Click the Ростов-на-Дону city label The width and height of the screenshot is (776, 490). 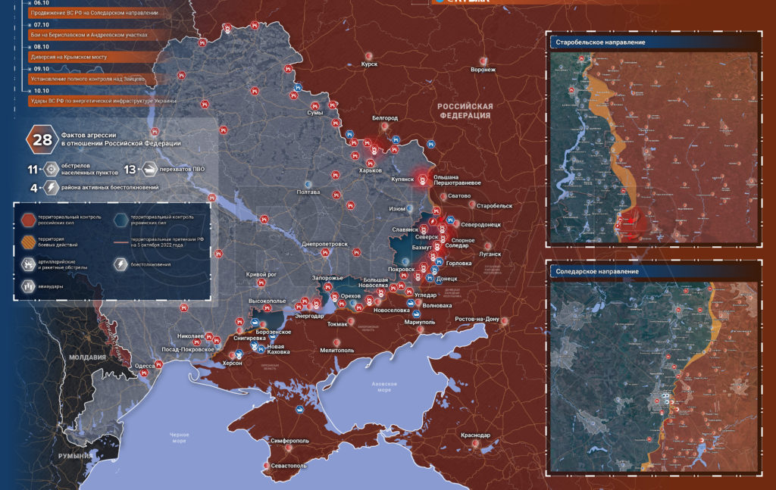477,320
